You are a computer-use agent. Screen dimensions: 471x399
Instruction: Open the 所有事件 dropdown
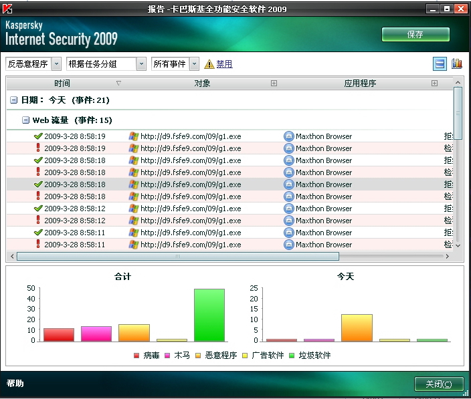click(x=194, y=64)
